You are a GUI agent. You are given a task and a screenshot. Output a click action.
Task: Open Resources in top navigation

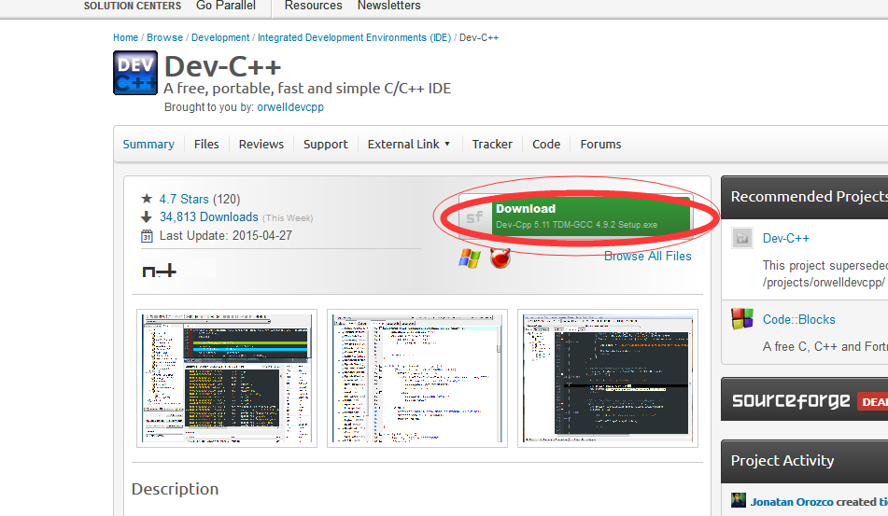tap(313, 6)
